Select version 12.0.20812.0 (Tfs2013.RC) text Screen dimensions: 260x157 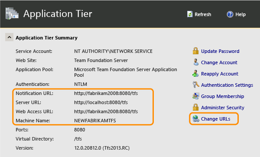pos(102,148)
